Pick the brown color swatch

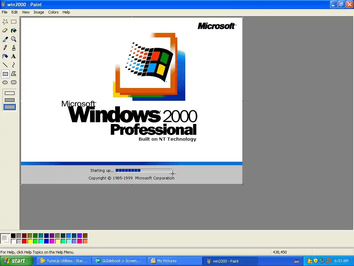coord(85,236)
